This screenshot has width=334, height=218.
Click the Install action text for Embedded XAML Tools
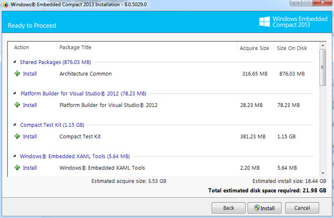[x=30, y=168]
